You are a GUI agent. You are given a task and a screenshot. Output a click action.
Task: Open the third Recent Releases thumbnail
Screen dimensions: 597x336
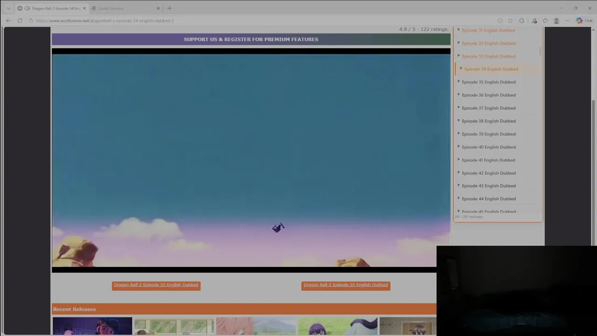256,326
